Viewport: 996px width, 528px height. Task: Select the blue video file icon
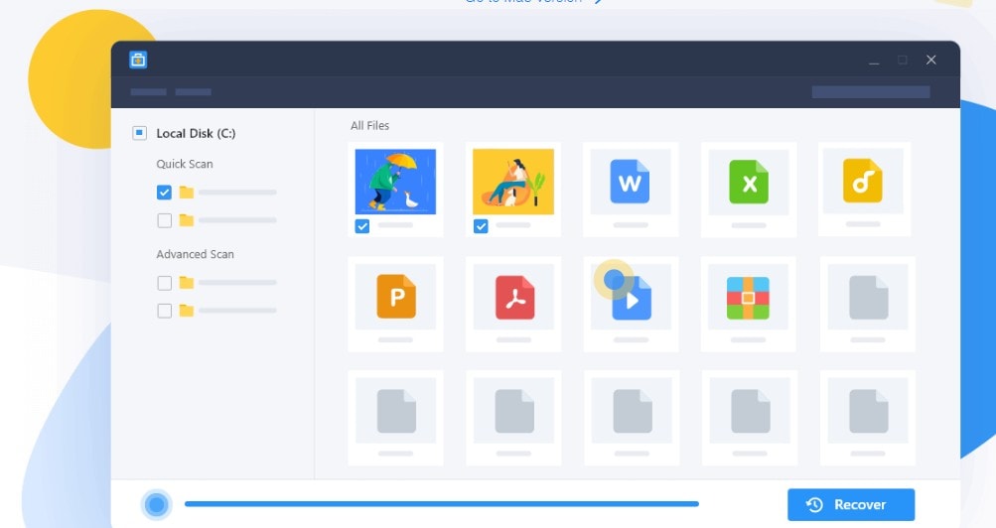click(x=632, y=298)
